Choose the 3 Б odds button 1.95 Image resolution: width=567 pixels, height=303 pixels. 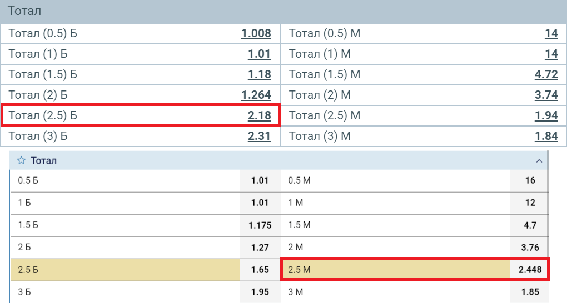coord(260,292)
